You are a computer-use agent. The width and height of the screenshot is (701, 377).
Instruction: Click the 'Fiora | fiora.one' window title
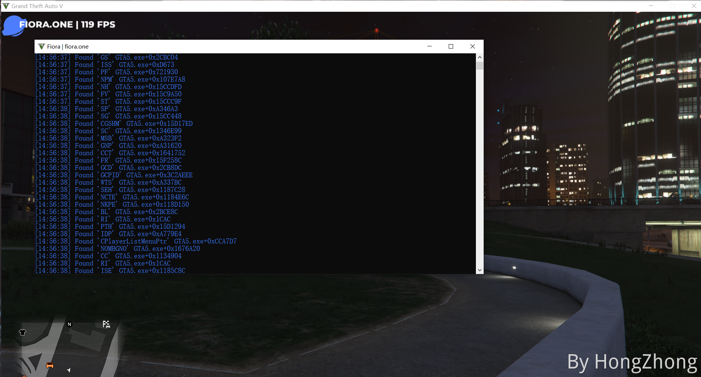68,46
